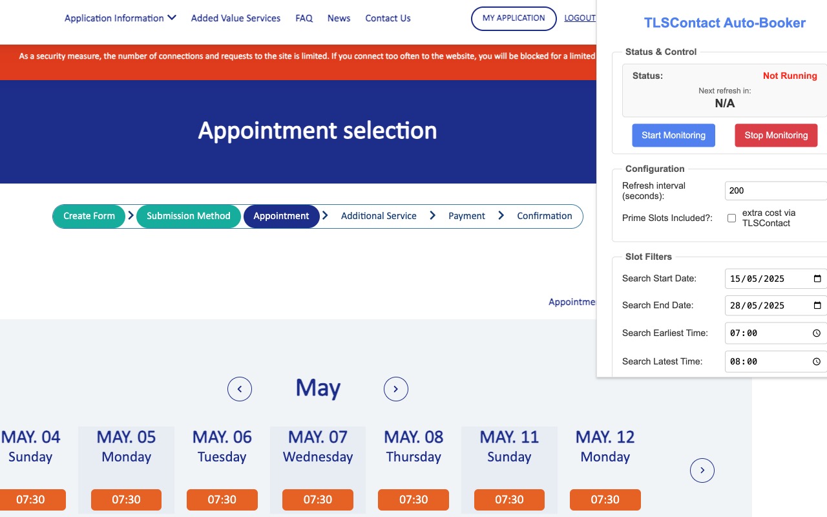Image resolution: width=827 pixels, height=517 pixels.
Task: Go to the previous month with the left arrow
Action: coord(240,388)
